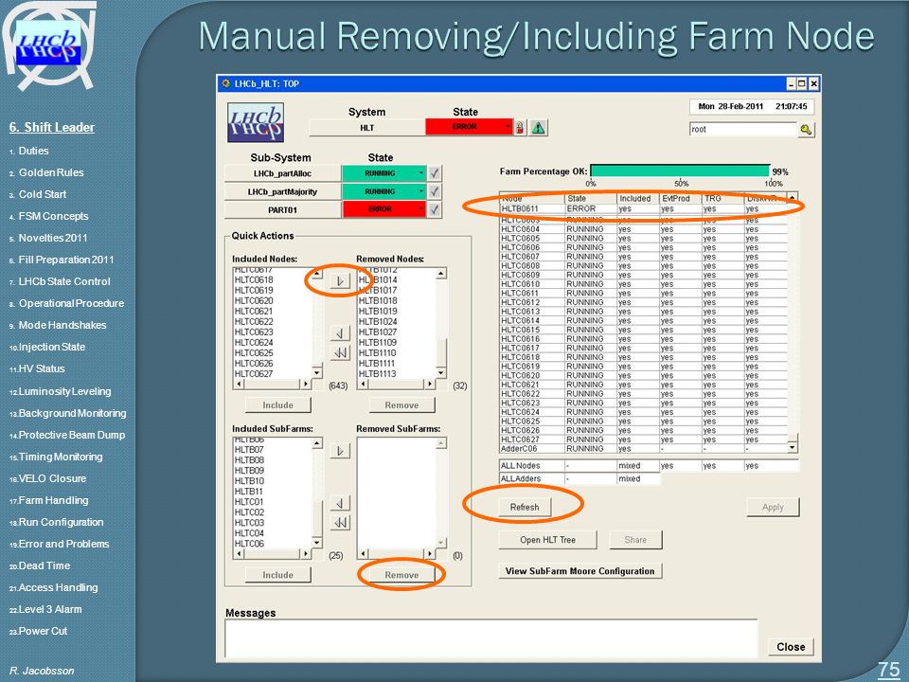Open the 6. Shift Leader sidebar link
This screenshot has height=682, width=909.
52,128
